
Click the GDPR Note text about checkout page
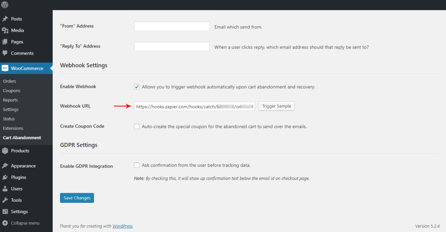(222, 178)
